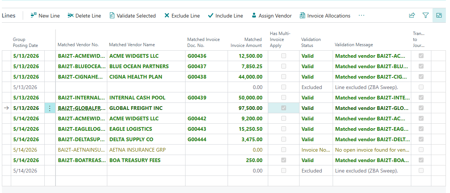Open Validation Status column header
Viewport: 450px width, 193px height.
(x=311, y=42)
